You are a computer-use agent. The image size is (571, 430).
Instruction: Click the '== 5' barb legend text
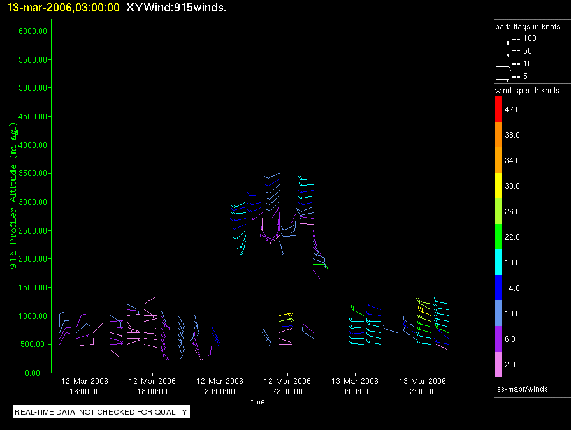pos(519,77)
